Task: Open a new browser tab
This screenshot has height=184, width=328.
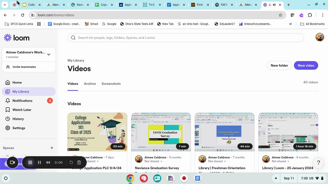Action: click(289, 5)
